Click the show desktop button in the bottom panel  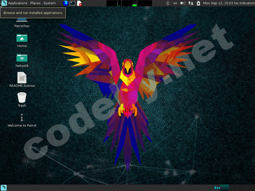tap(4, 187)
